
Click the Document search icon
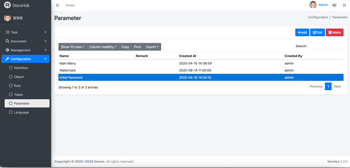[7, 41]
